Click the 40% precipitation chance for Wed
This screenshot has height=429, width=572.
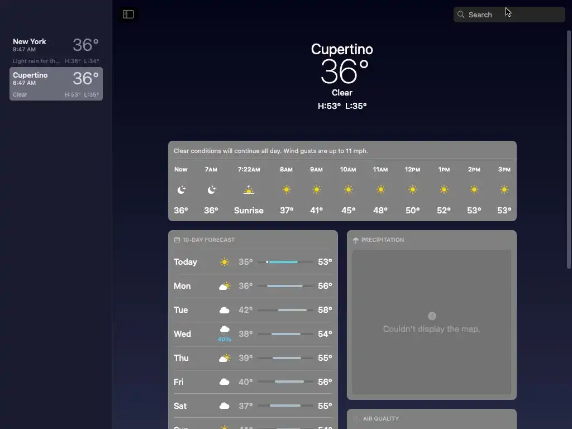click(225, 339)
